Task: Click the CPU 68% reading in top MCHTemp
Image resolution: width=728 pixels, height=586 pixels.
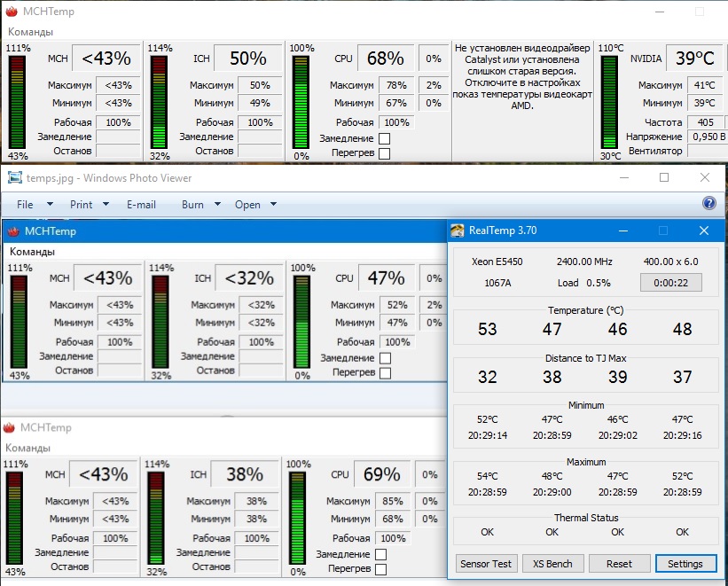Action: [385, 58]
